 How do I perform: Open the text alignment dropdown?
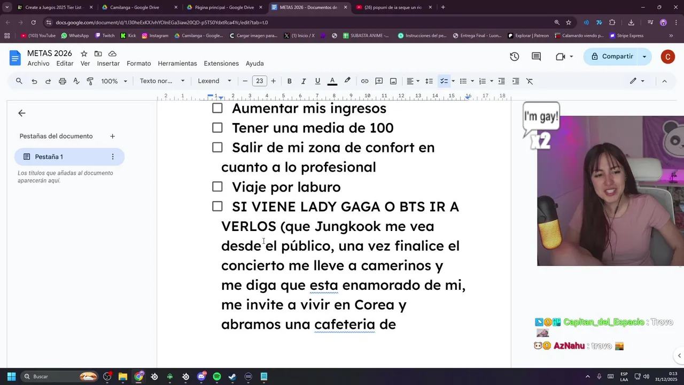click(413, 81)
